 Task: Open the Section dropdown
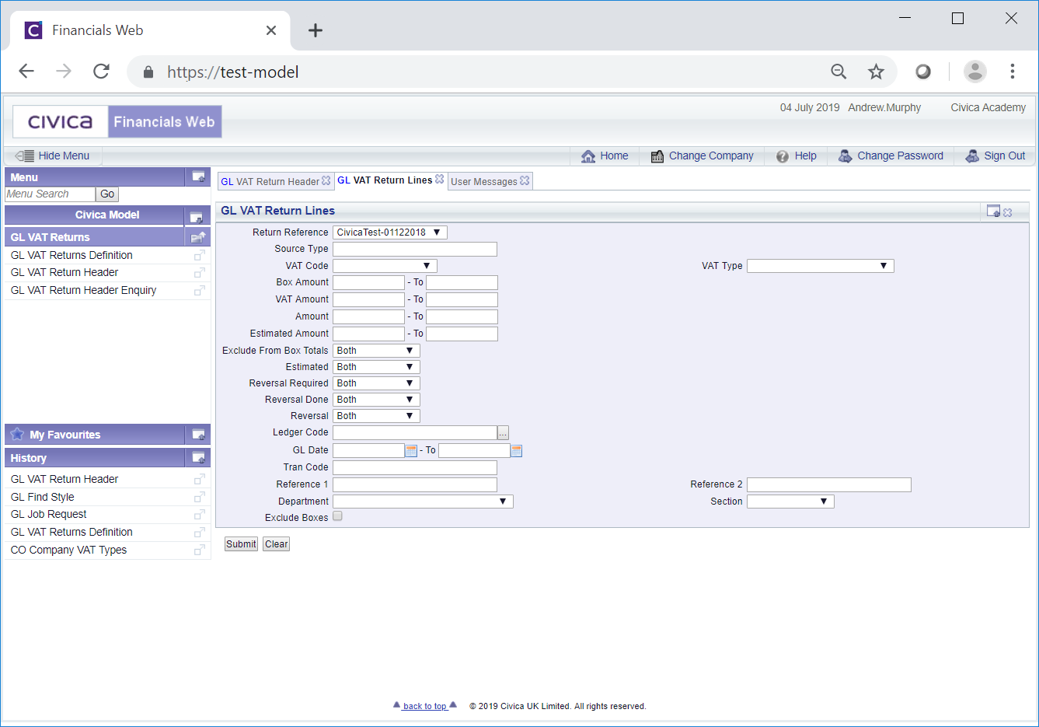pyautogui.click(x=790, y=502)
